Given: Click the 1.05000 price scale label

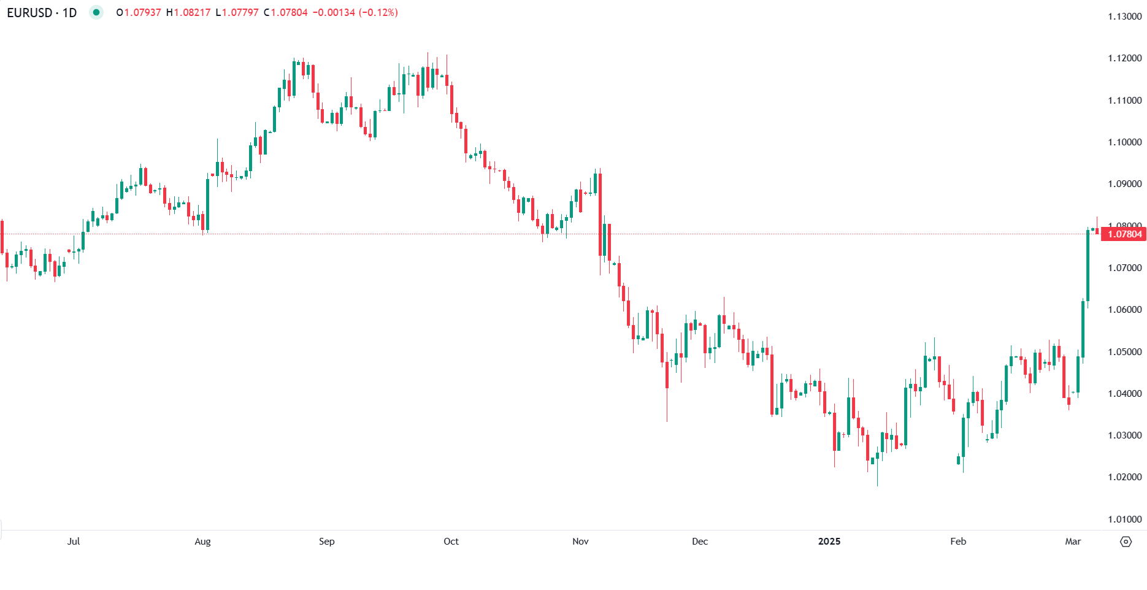Looking at the screenshot, I should pos(1125,352).
